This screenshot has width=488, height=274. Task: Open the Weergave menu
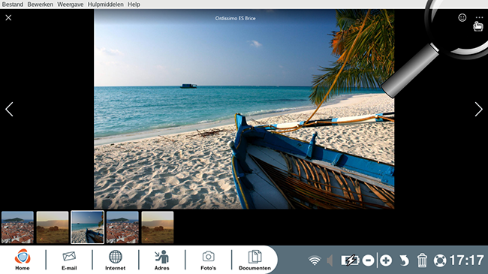(x=71, y=5)
